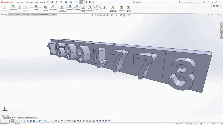Click the View Settings monitor icon
This screenshot has height=125, width=223.
coord(129,15)
